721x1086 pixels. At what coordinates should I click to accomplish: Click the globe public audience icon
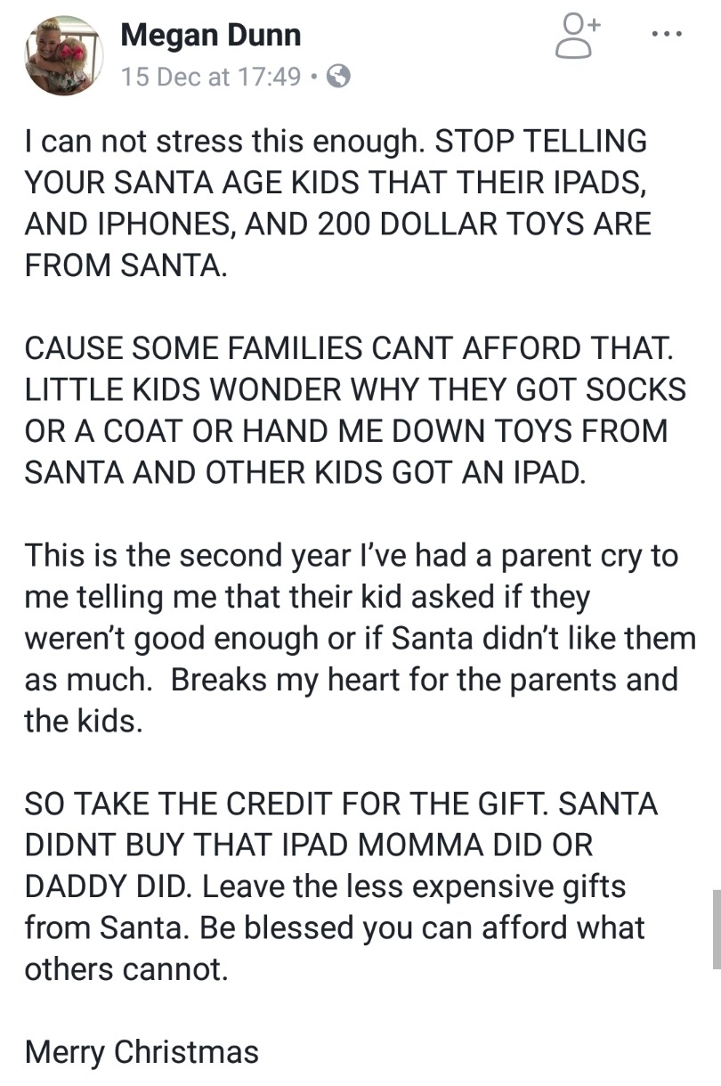[338, 77]
